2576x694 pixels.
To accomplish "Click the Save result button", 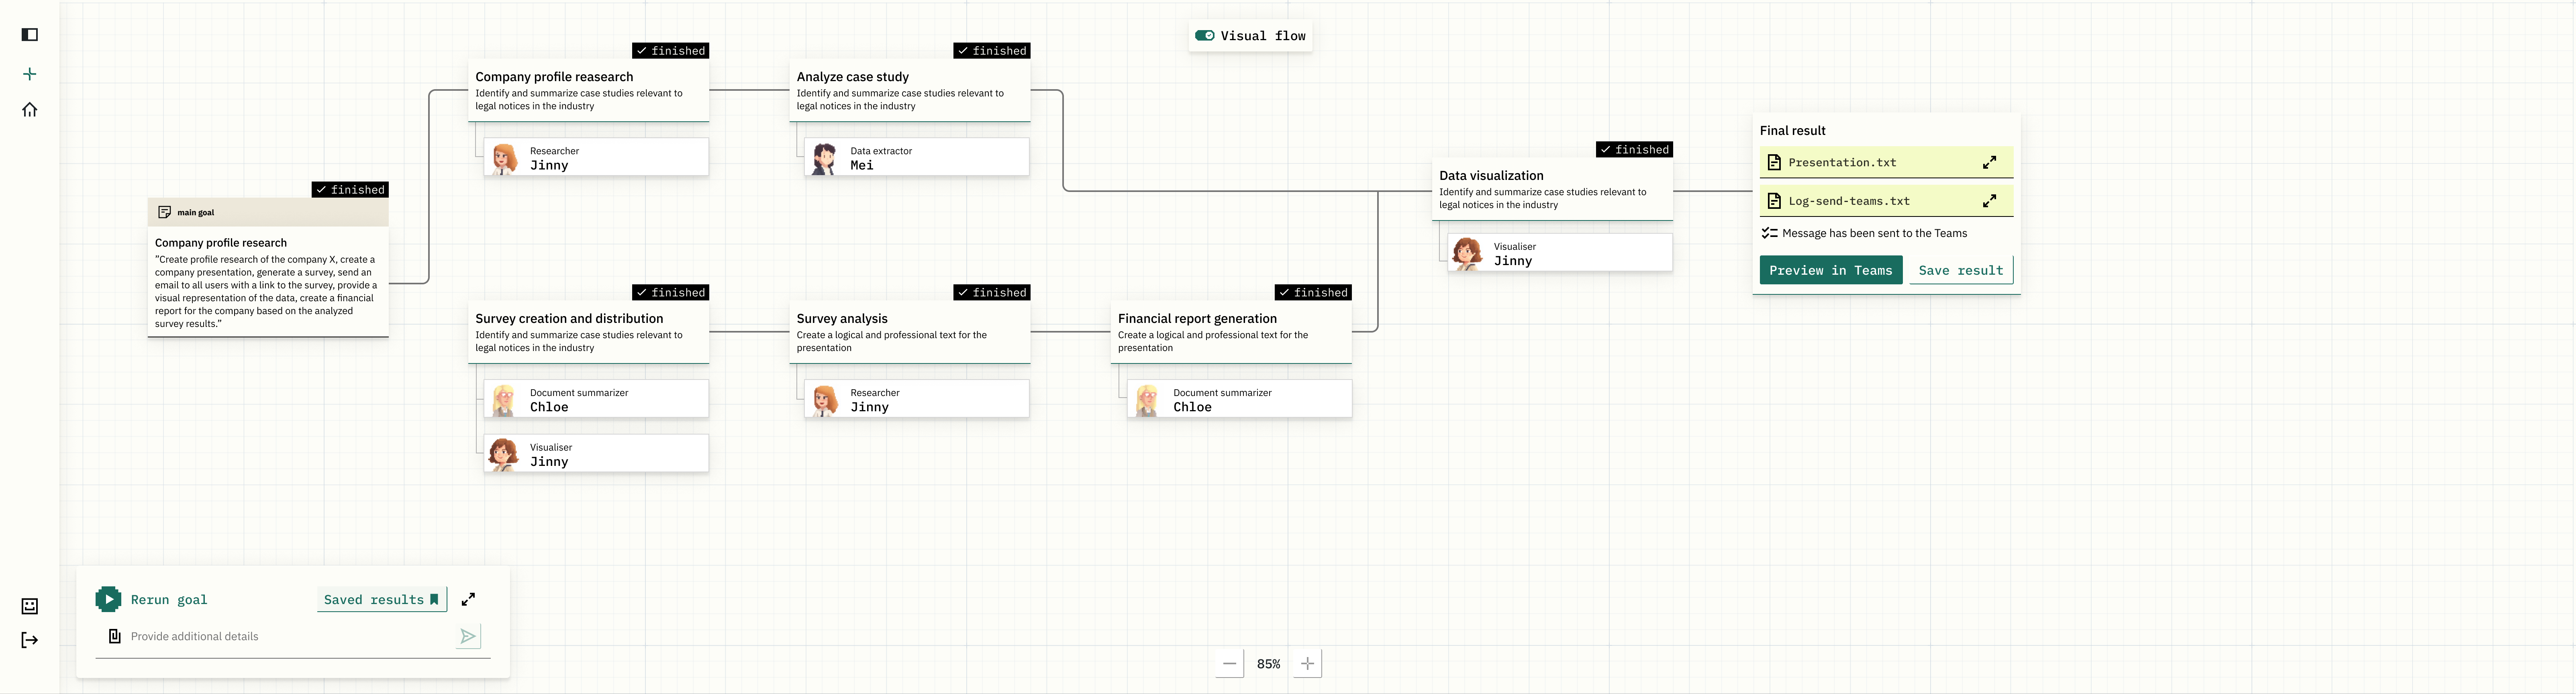I will coord(1961,270).
